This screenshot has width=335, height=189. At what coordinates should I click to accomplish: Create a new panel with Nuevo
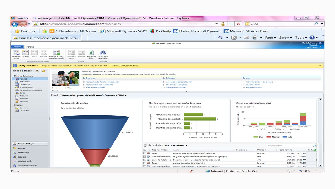click(25, 53)
